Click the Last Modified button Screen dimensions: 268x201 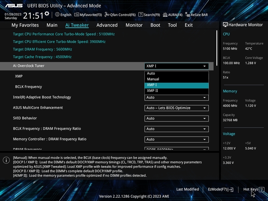tap(187, 190)
